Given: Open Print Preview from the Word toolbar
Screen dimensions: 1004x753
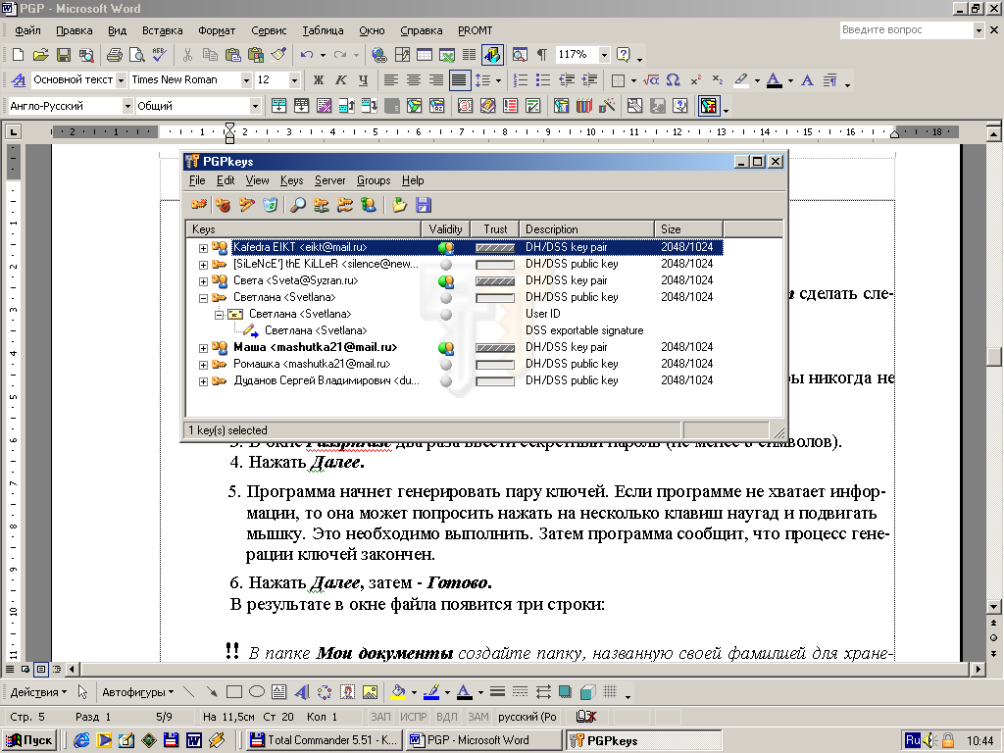Looking at the screenshot, I should tap(137, 55).
